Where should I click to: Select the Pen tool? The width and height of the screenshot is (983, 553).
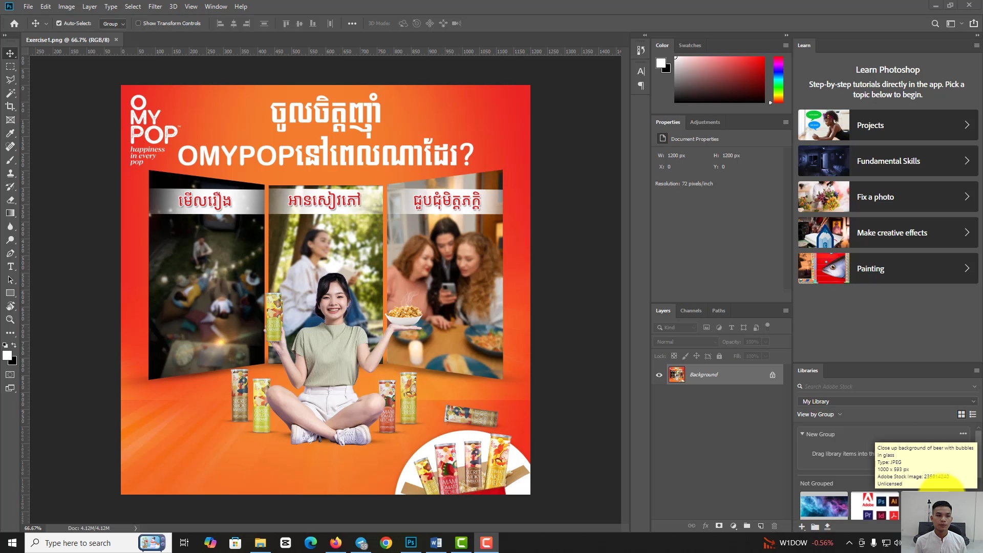coord(10,253)
